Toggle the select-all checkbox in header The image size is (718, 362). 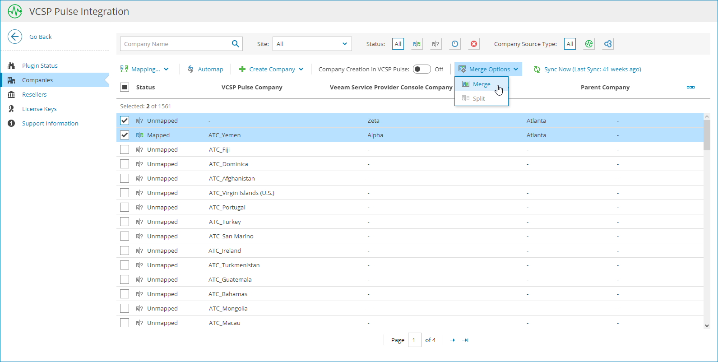pos(125,87)
